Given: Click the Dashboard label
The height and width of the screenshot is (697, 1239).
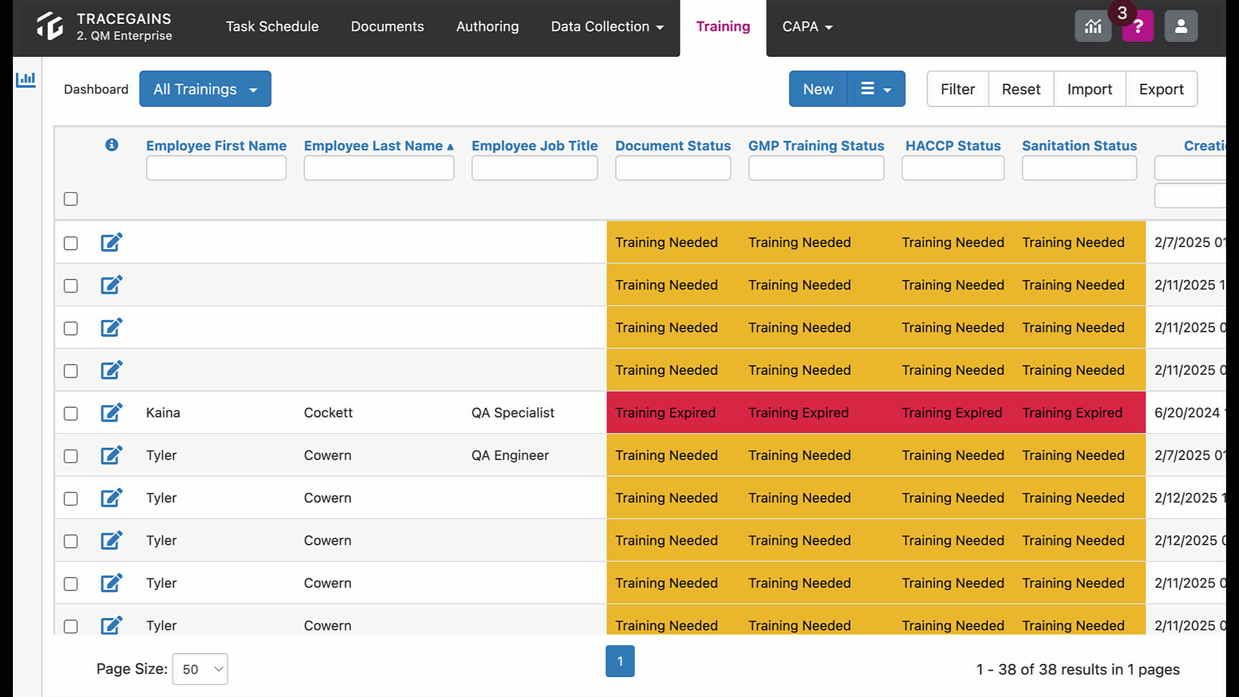Looking at the screenshot, I should click(96, 89).
